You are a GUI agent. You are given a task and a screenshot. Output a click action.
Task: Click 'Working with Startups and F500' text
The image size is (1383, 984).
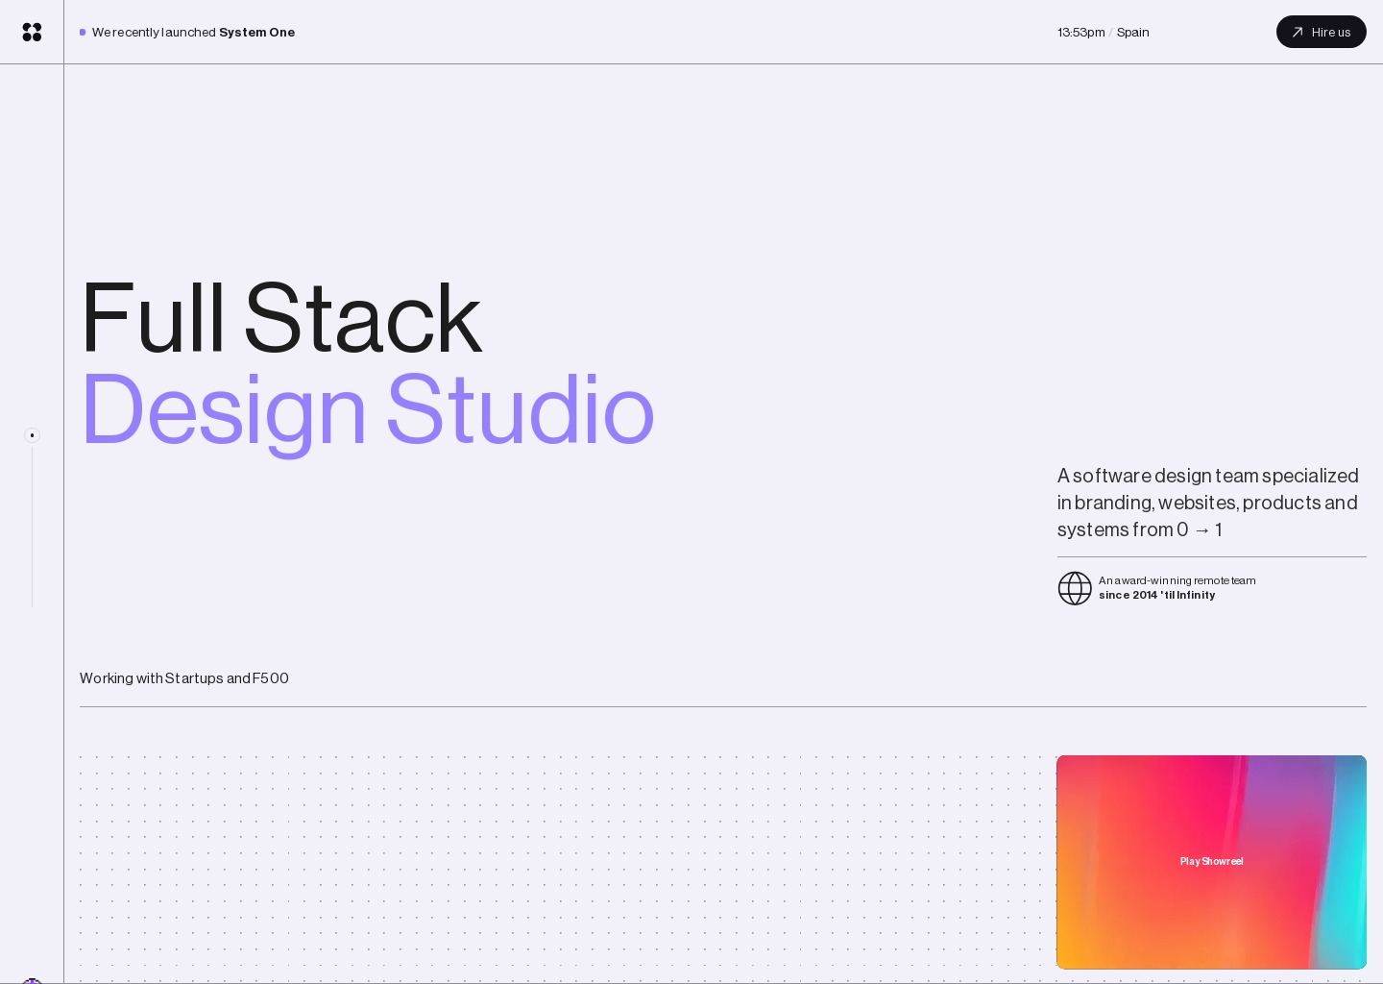click(184, 678)
